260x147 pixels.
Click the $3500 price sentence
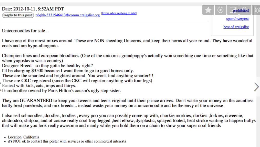coord(68,71)
